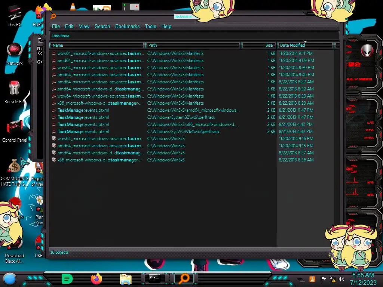Open the Help menu
The height and width of the screenshot is (287, 383).
(166, 27)
